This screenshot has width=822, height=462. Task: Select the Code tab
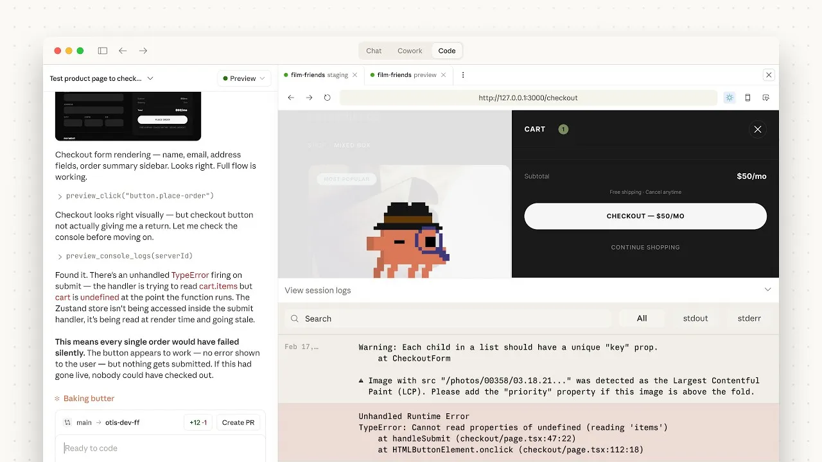(447, 51)
